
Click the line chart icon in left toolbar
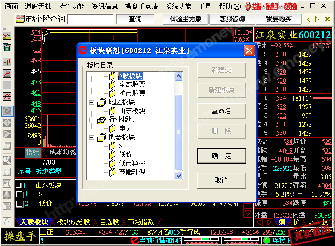(x=8, y=73)
